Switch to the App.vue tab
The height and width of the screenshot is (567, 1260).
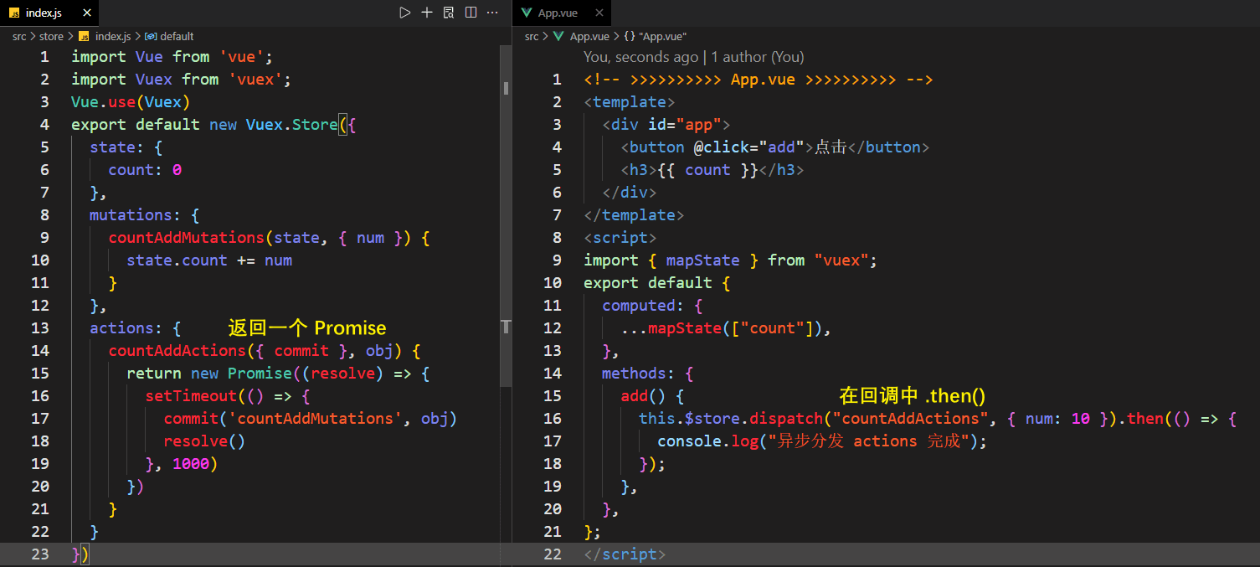click(563, 13)
